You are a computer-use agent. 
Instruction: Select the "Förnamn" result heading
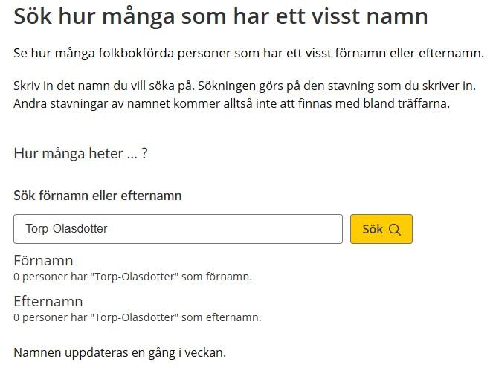point(43,261)
